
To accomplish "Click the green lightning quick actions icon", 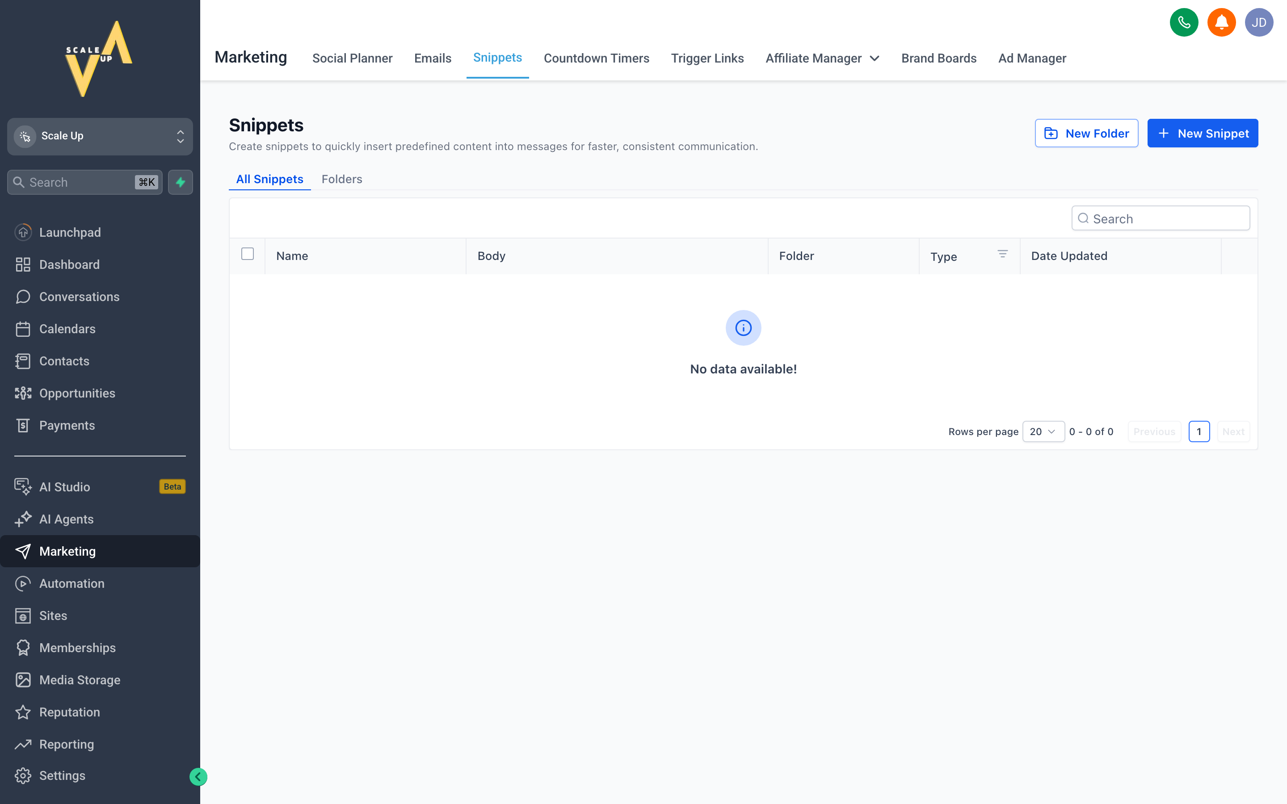I will pos(180,182).
